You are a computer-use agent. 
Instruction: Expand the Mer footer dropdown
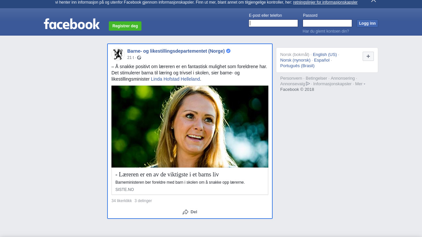(x=360, y=84)
